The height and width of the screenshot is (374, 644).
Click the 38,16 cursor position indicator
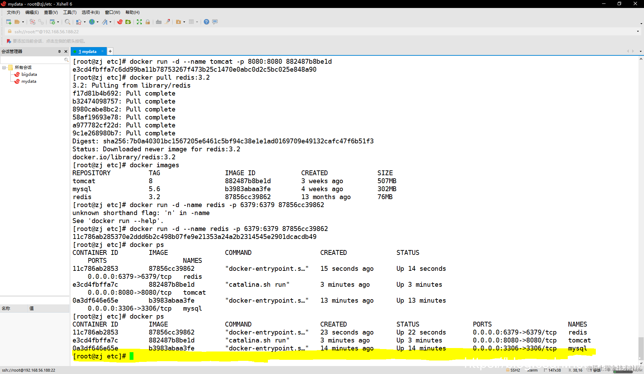click(x=575, y=370)
